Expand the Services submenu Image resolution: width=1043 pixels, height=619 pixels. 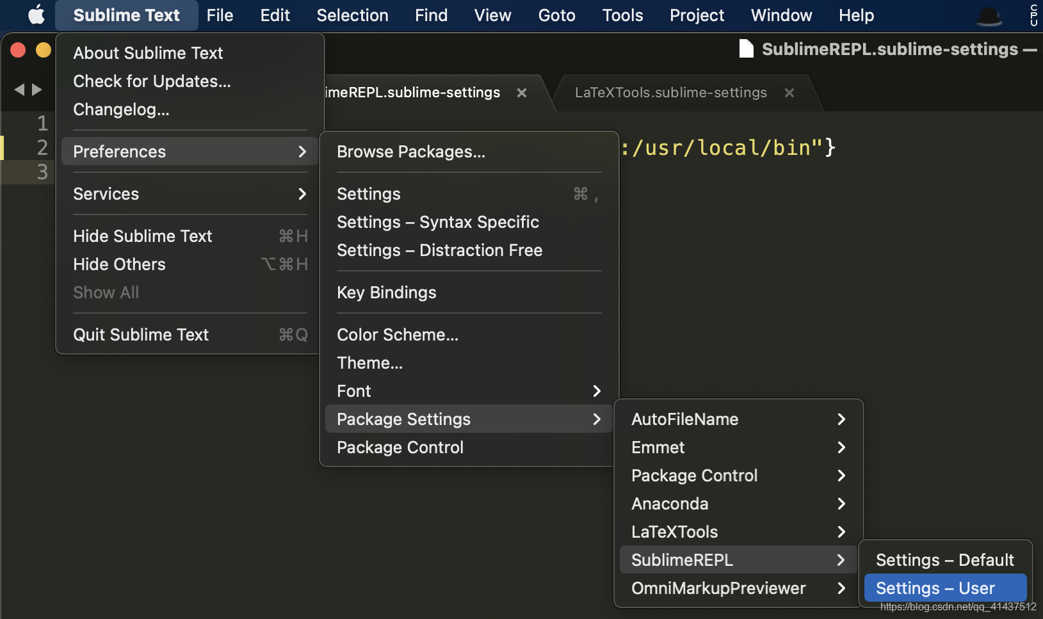[190, 194]
